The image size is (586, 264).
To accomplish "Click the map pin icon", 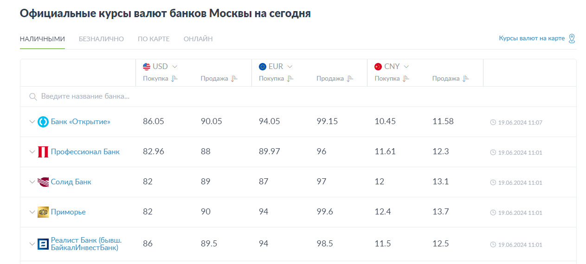I will pos(572,38).
